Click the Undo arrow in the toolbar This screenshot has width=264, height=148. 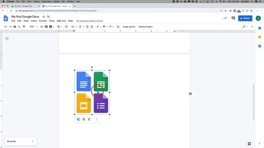[6, 27]
